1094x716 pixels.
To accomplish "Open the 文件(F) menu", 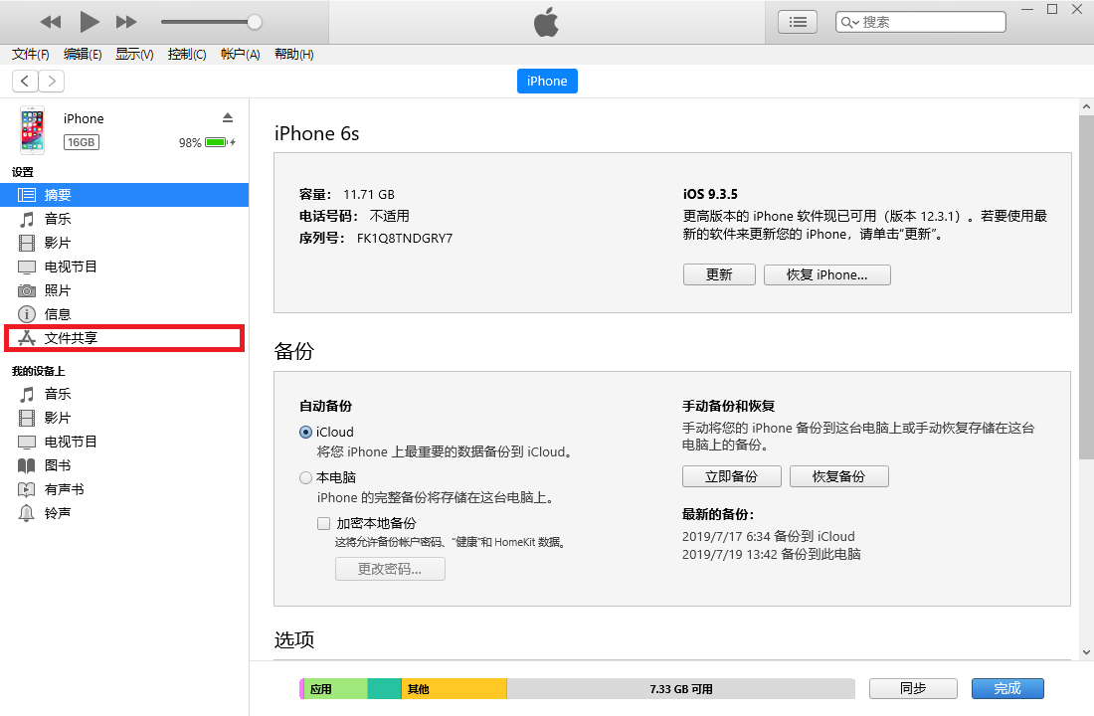I will [30, 55].
